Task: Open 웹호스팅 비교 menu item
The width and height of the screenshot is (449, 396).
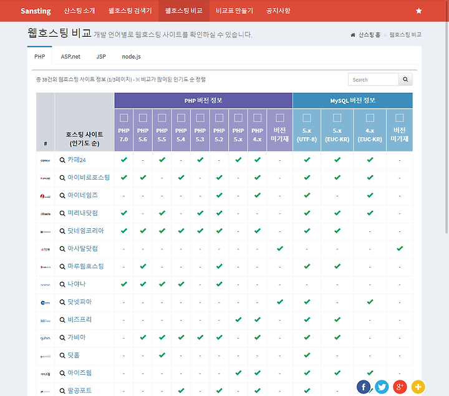Action: pos(184,11)
